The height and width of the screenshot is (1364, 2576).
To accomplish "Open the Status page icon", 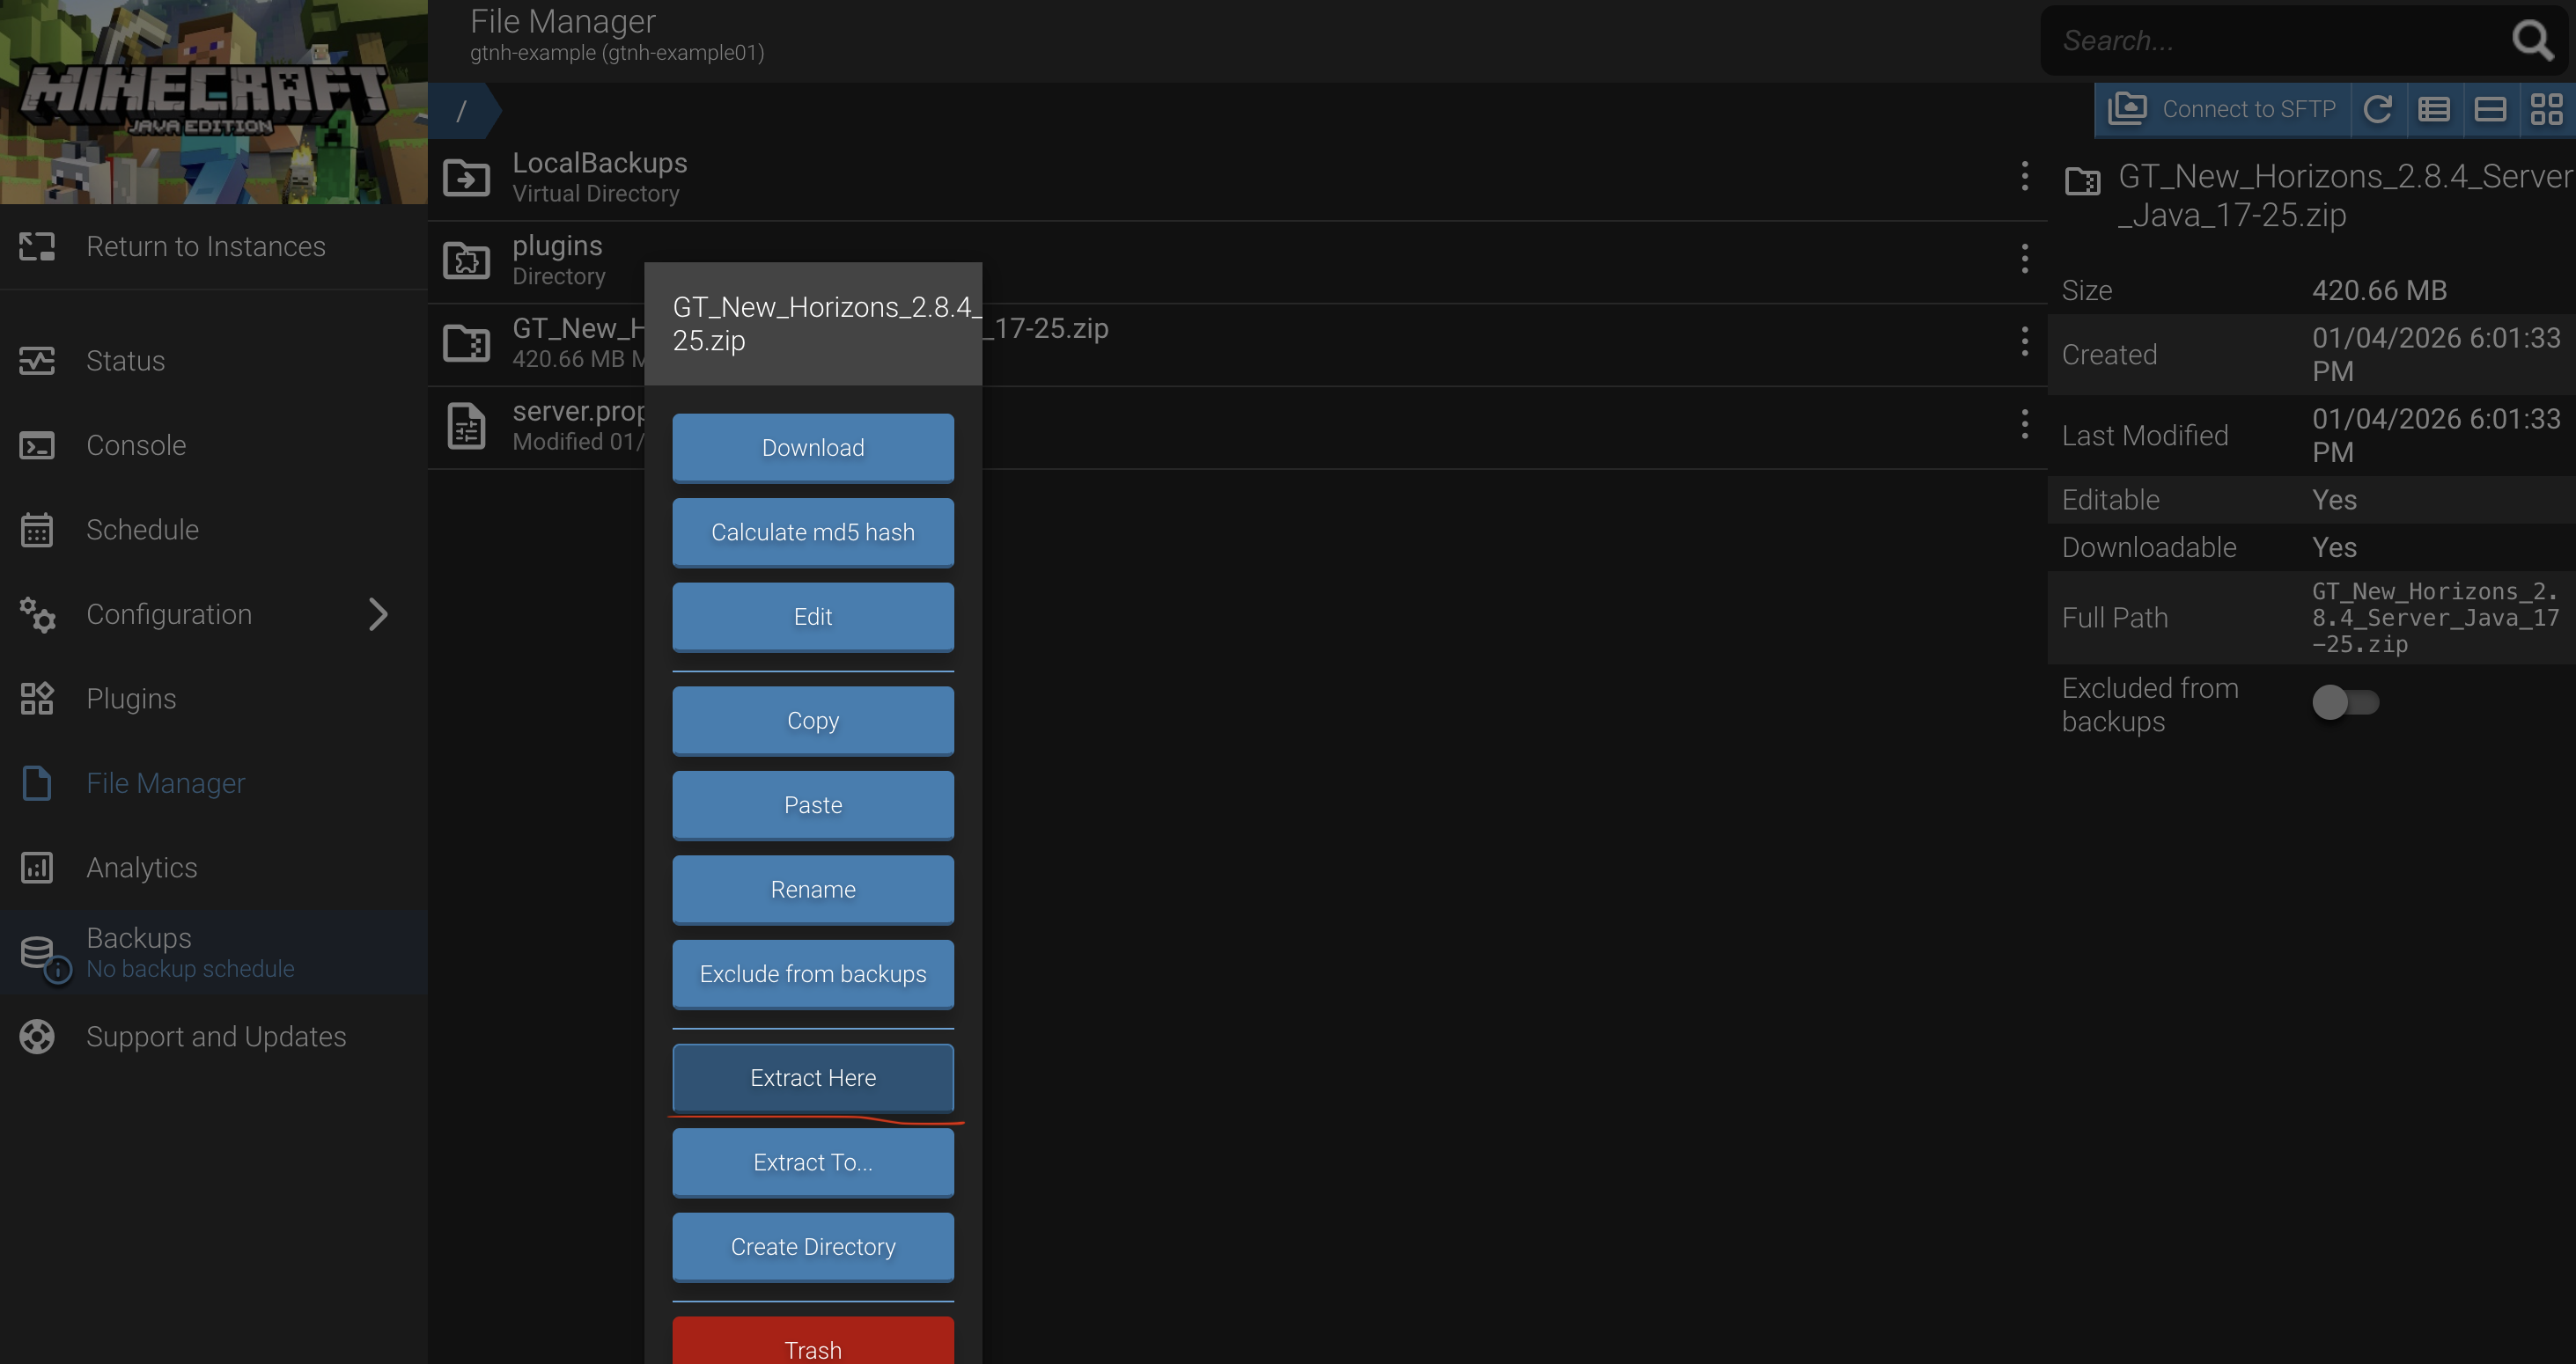I will [x=37, y=361].
